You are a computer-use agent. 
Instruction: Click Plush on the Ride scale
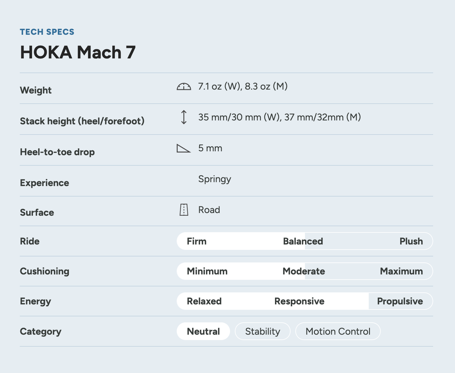point(411,241)
